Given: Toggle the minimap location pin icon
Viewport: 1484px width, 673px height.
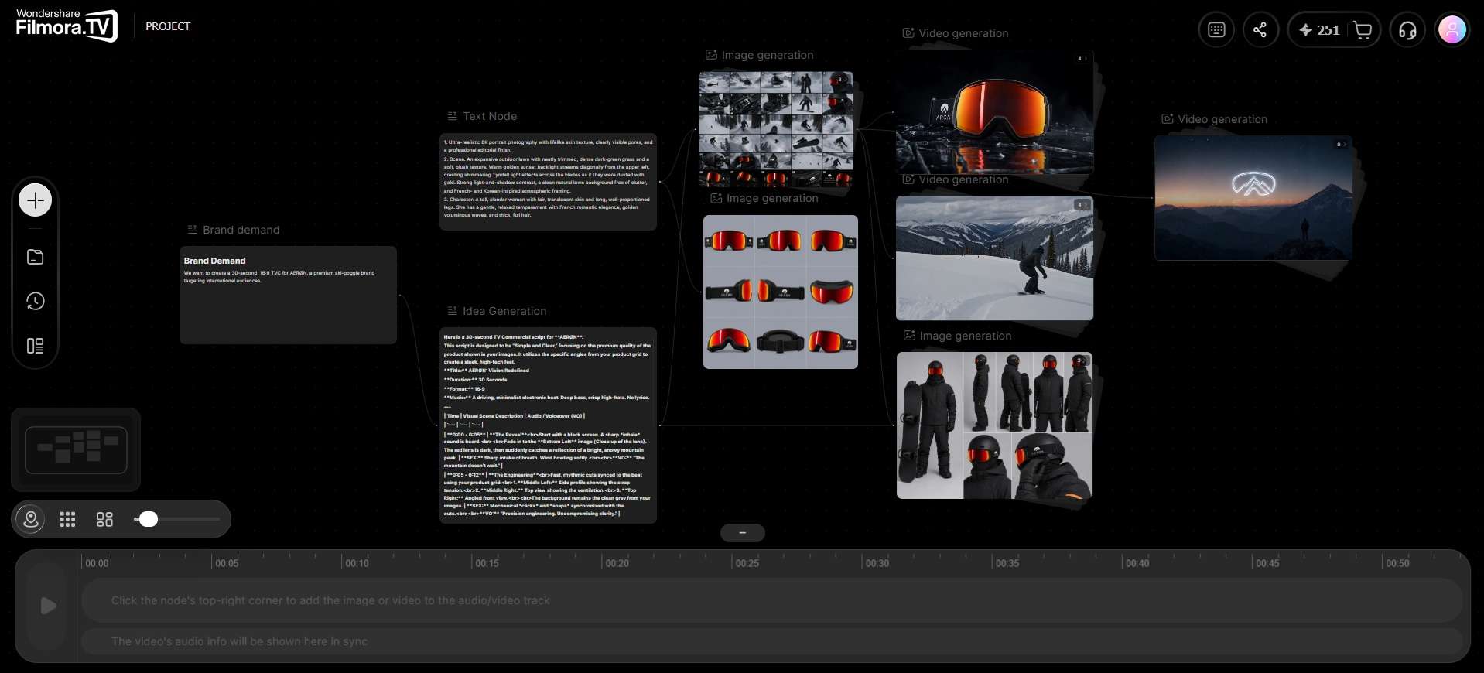Looking at the screenshot, I should pos(31,519).
